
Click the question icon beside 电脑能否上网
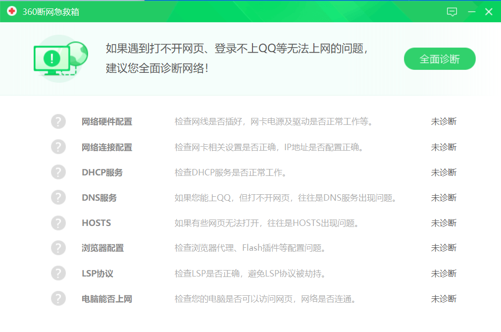(x=58, y=299)
